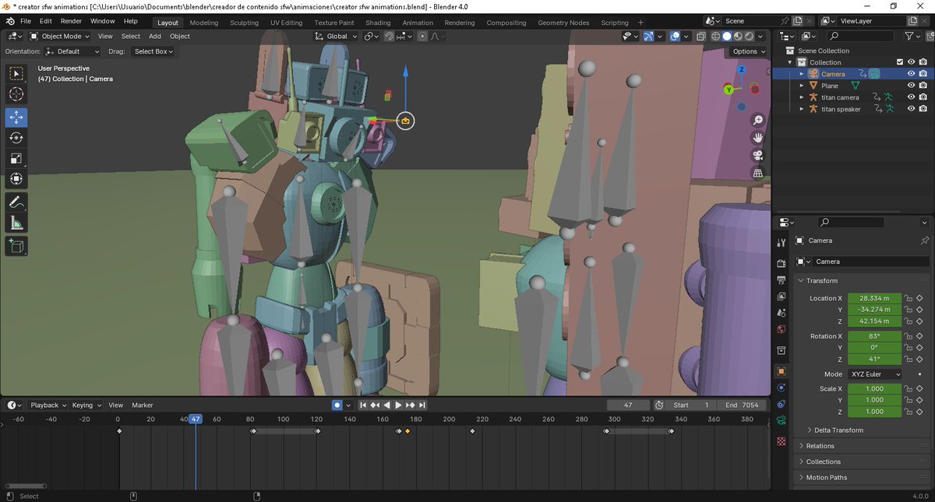Hide titan speaker in viewport with eye icon

coord(911,109)
